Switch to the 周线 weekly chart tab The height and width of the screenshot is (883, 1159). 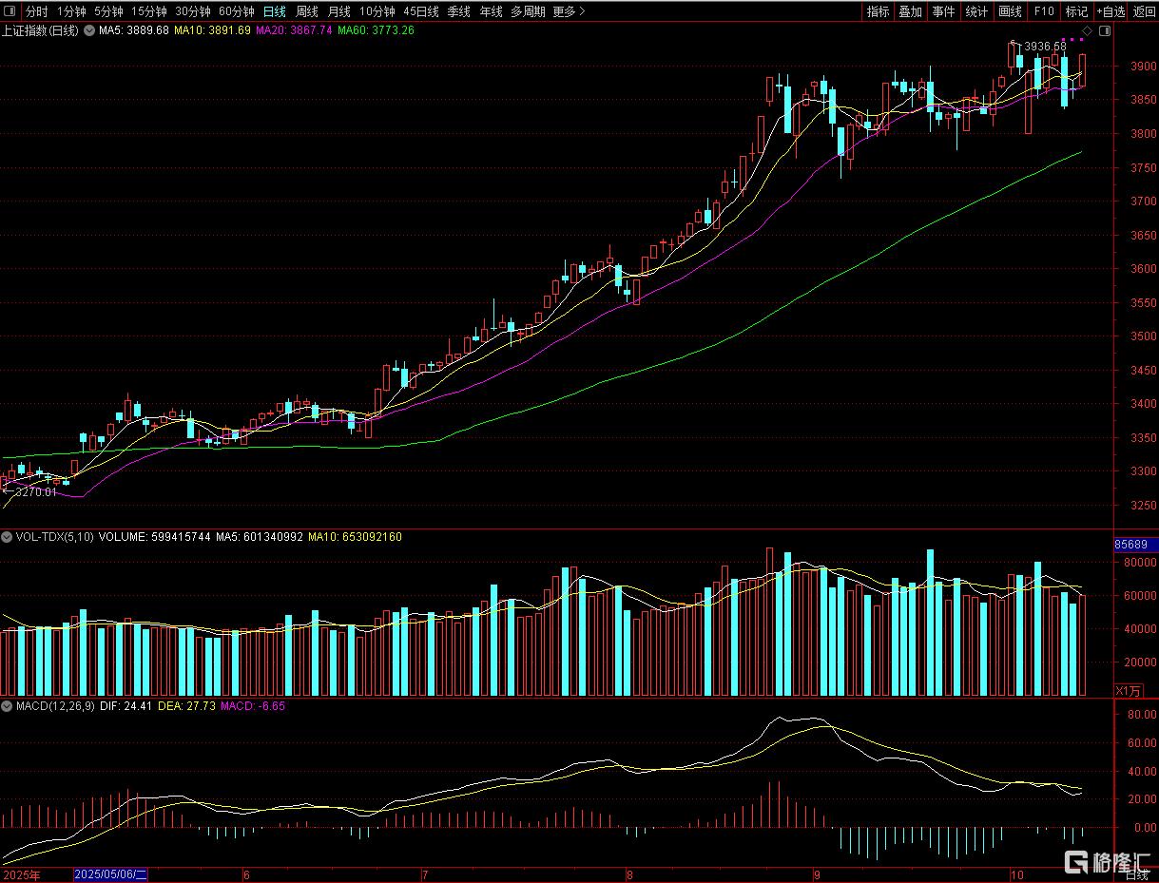click(307, 11)
